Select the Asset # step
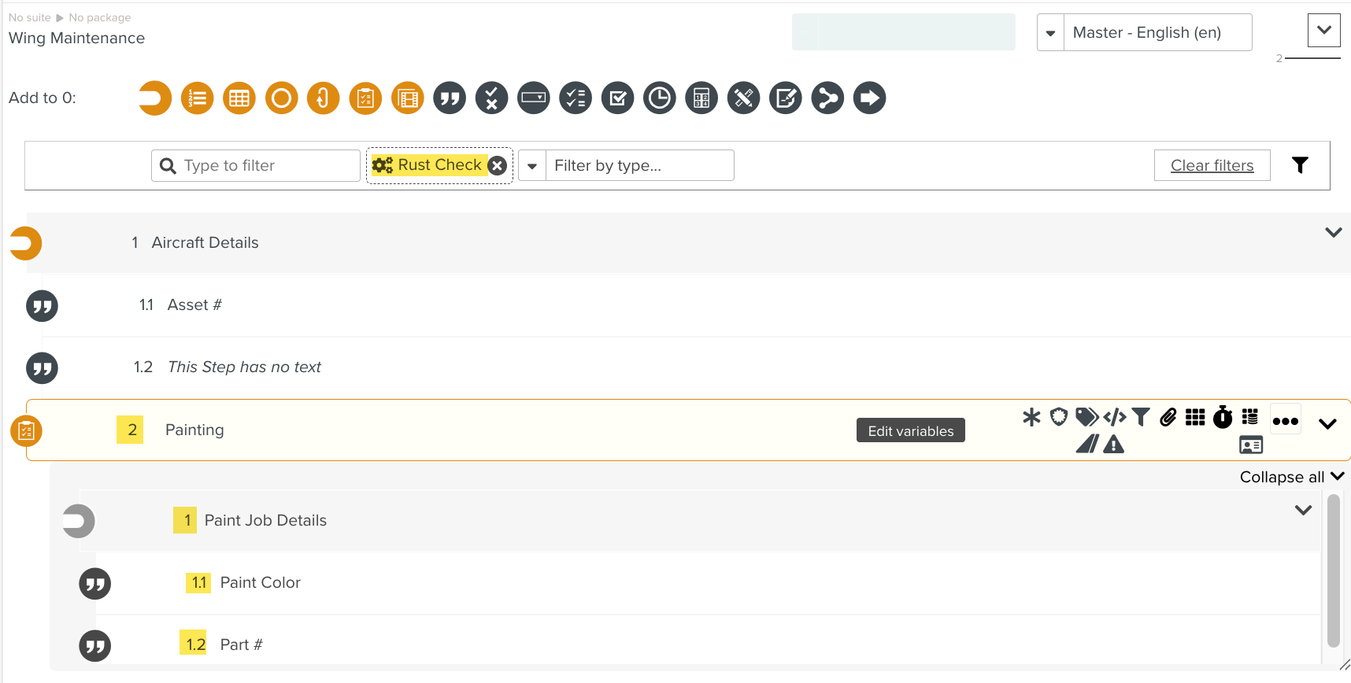The height and width of the screenshot is (683, 1351). click(194, 305)
